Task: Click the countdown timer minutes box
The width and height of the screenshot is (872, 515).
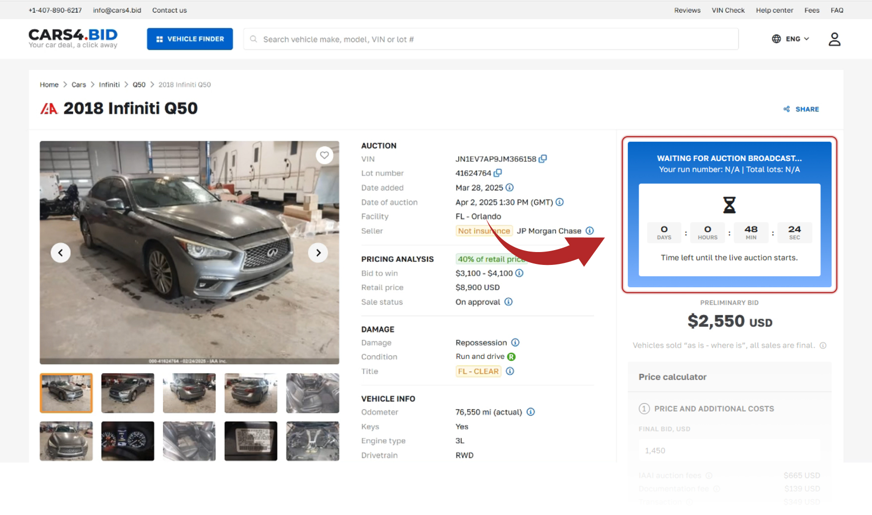Action: click(x=751, y=232)
